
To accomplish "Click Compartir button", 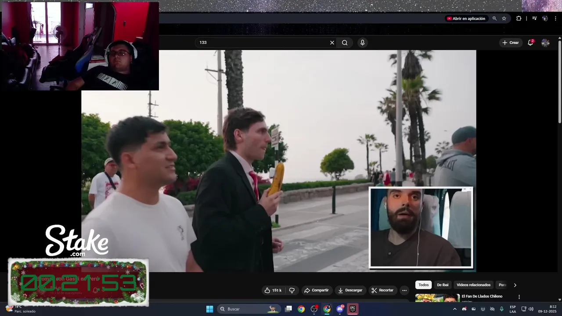I will coord(316,290).
